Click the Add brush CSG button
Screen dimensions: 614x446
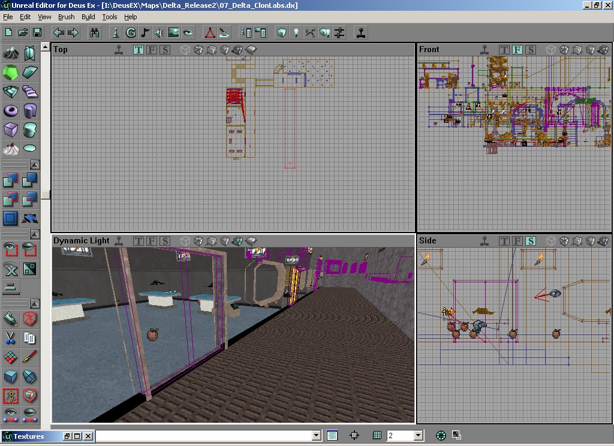(11, 180)
